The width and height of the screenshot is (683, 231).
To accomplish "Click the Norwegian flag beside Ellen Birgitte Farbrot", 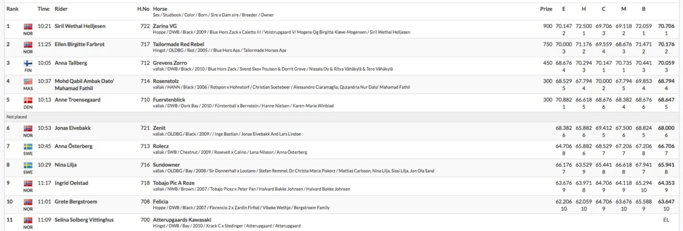I will pos(28,44).
